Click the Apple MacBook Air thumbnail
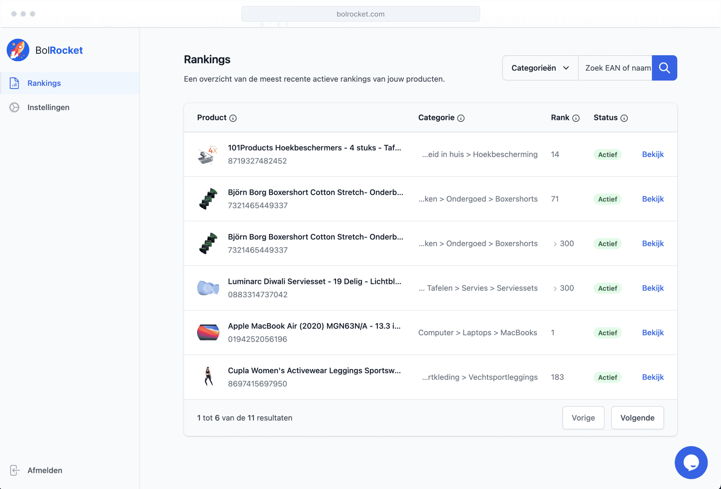 [208, 332]
